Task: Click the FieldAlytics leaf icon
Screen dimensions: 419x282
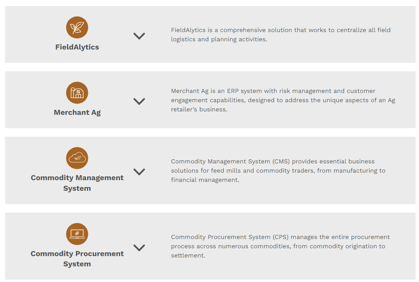Action: click(x=77, y=28)
